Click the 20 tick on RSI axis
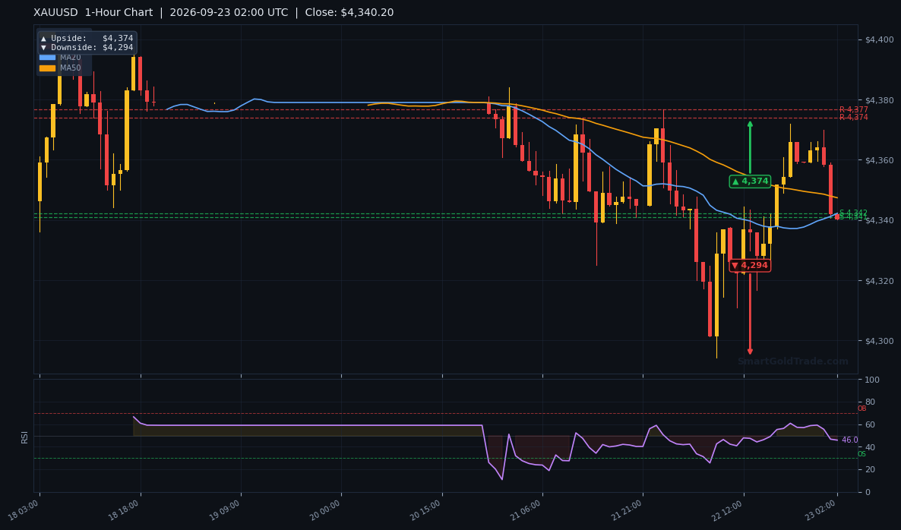 (870, 470)
